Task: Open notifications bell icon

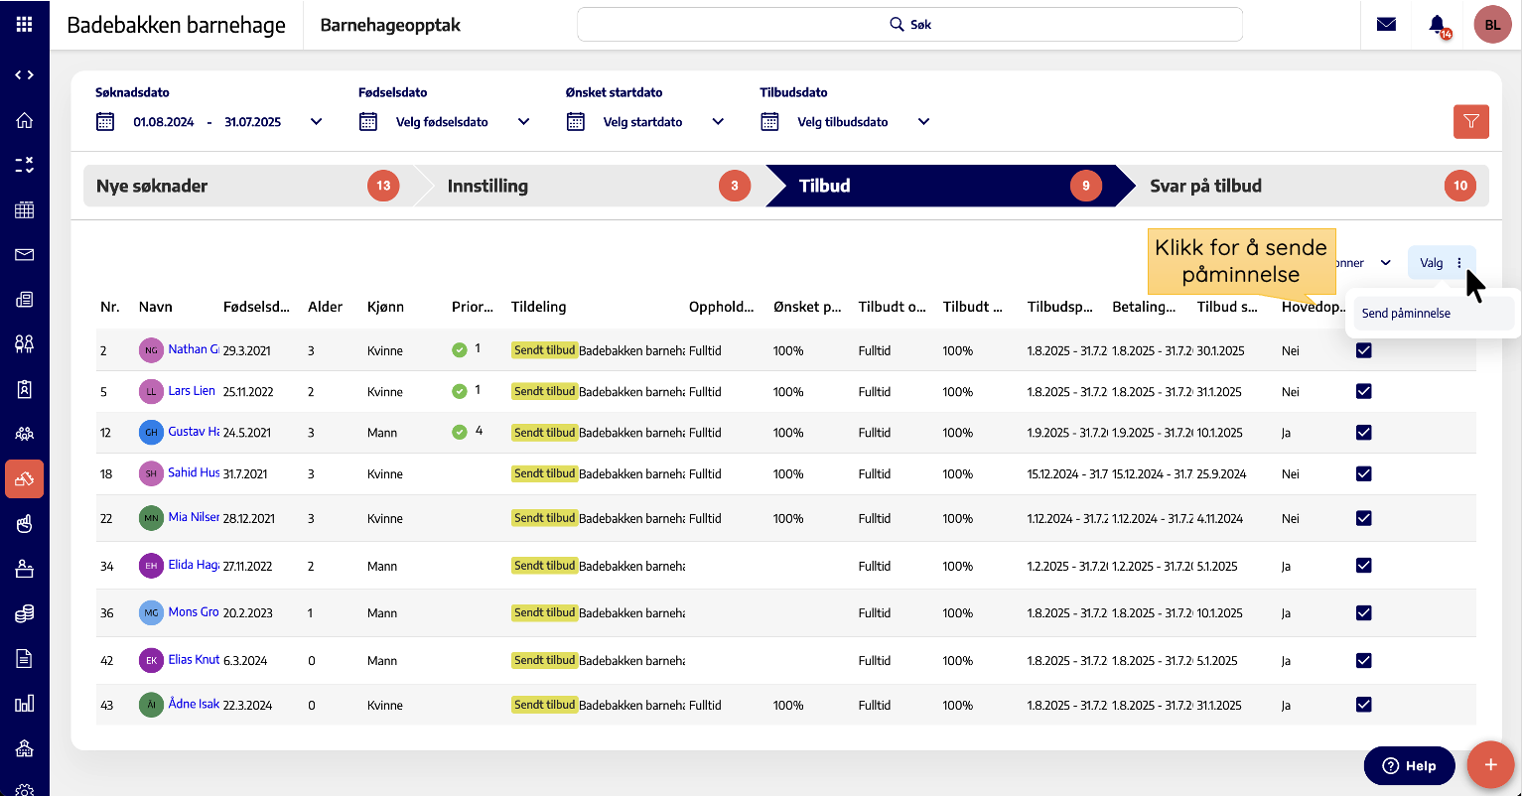Action: coord(1437,25)
